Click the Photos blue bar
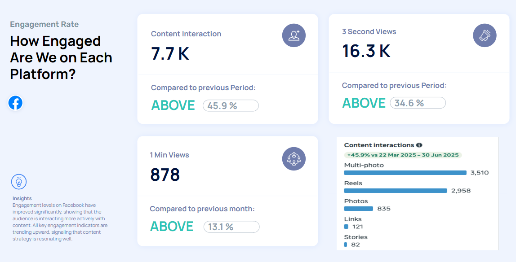The height and width of the screenshot is (262, 516). tap(359, 209)
